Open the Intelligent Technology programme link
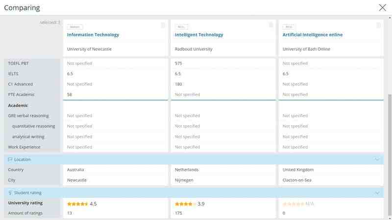Screen dimensions: 392x220 click(x=199, y=35)
